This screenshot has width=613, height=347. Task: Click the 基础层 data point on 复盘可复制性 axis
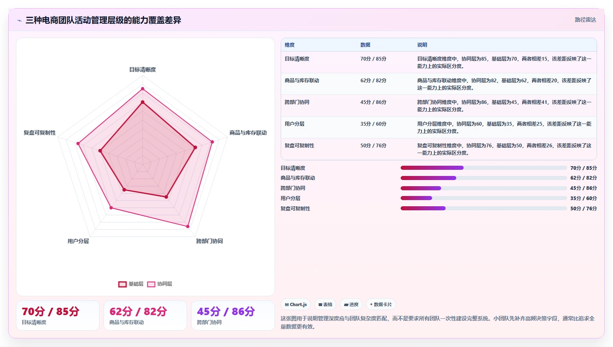pos(100,151)
